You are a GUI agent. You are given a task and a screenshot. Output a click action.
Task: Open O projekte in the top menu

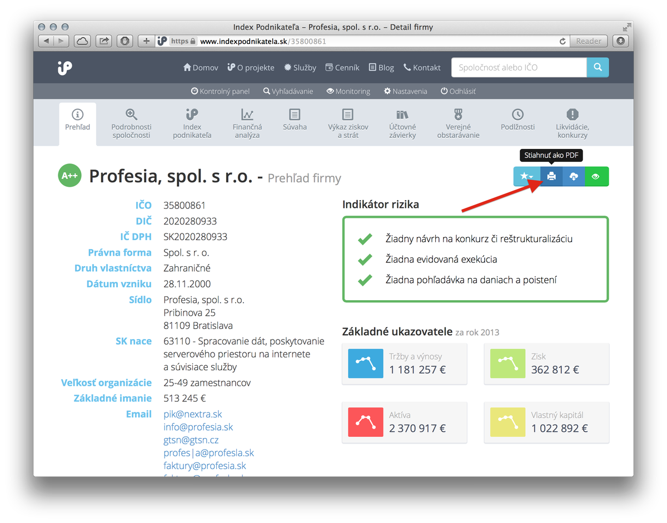pyautogui.click(x=251, y=67)
